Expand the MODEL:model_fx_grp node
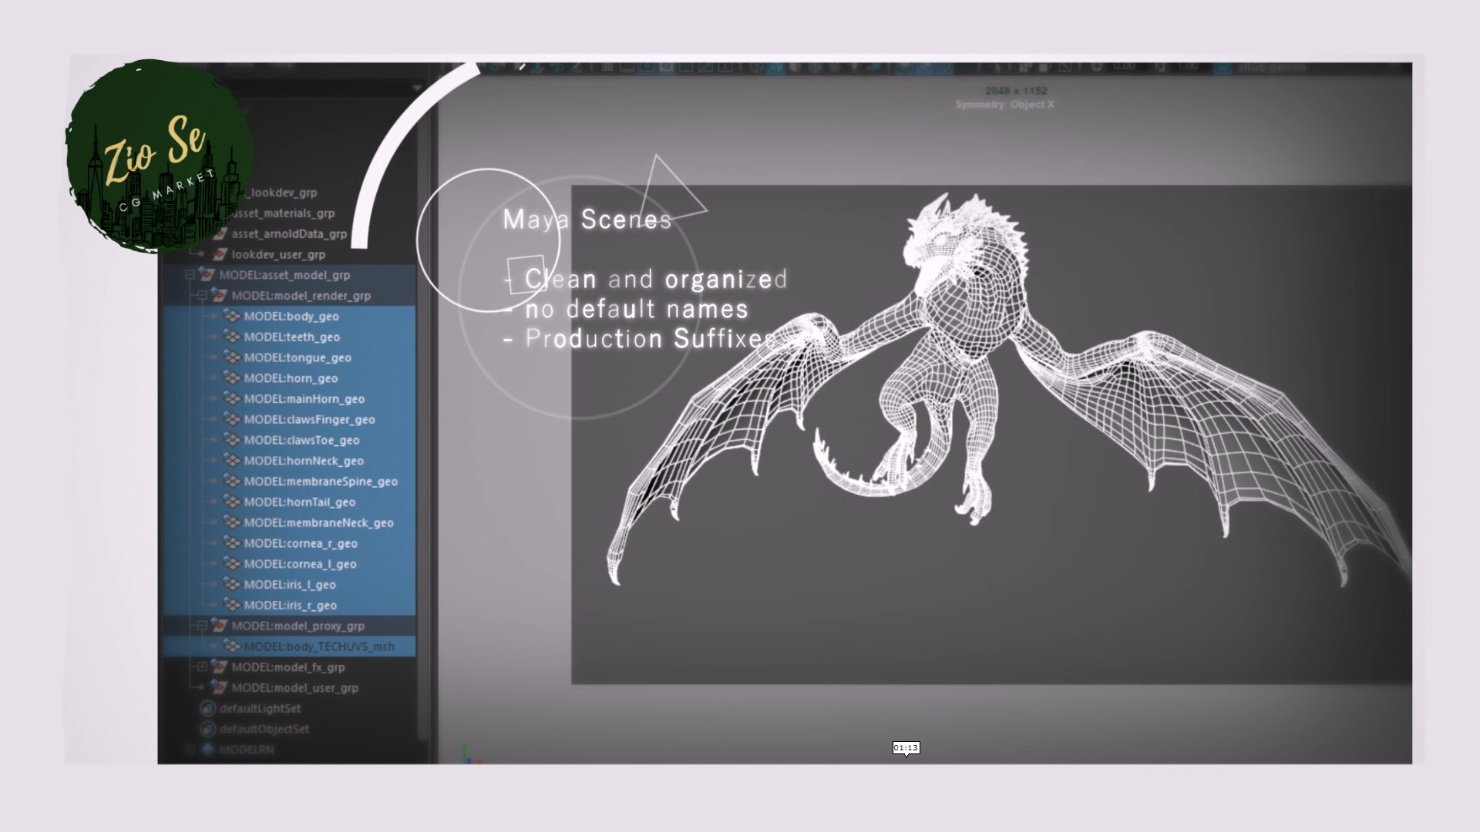 pos(202,667)
